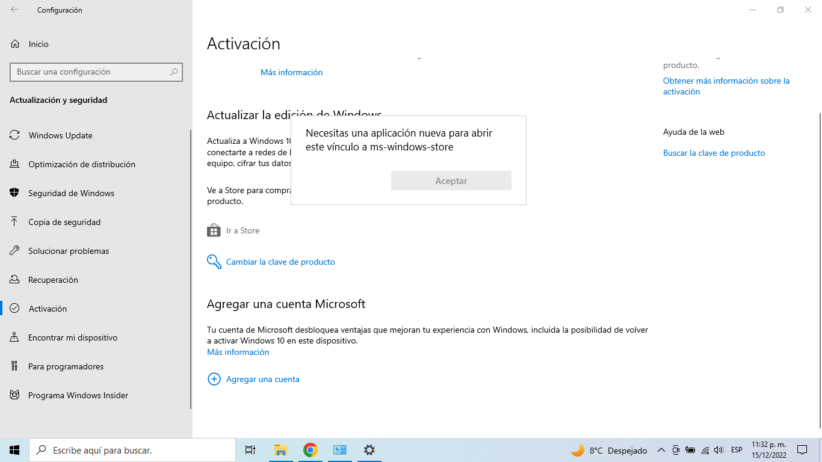
Task: Click the upload arrow icon for Copia de seguridad
Action: [x=14, y=222]
